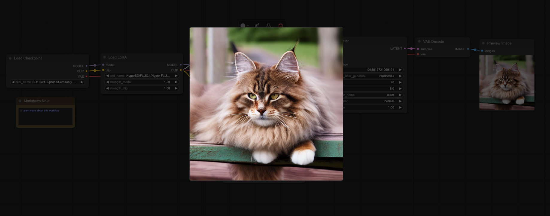Open the 'Learn more about this workflow' link
The height and width of the screenshot is (216, 550).
coord(41,111)
